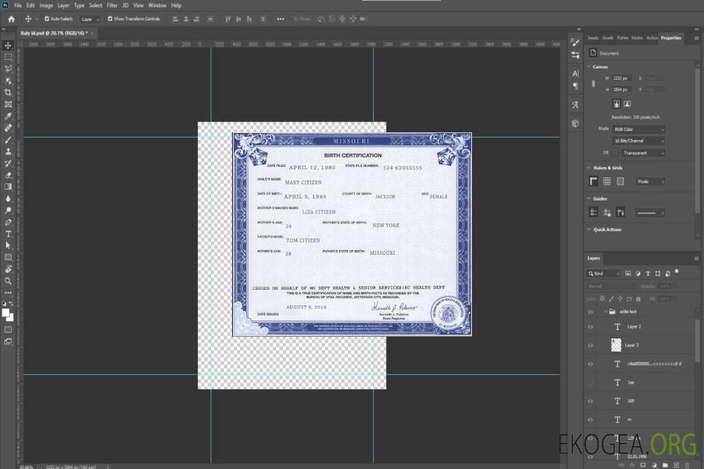The width and height of the screenshot is (704, 469).
Task: Toggle Show Transform Controls checkbox
Action: (110, 19)
